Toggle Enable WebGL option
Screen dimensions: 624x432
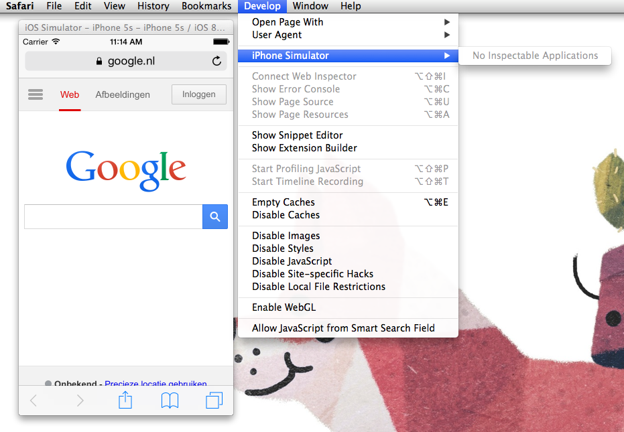point(349,307)
